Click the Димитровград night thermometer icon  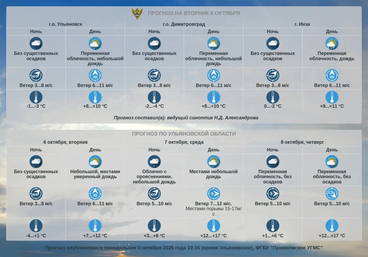[x=154, y=97]
